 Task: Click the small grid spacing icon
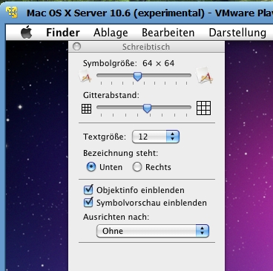(86, 108)
